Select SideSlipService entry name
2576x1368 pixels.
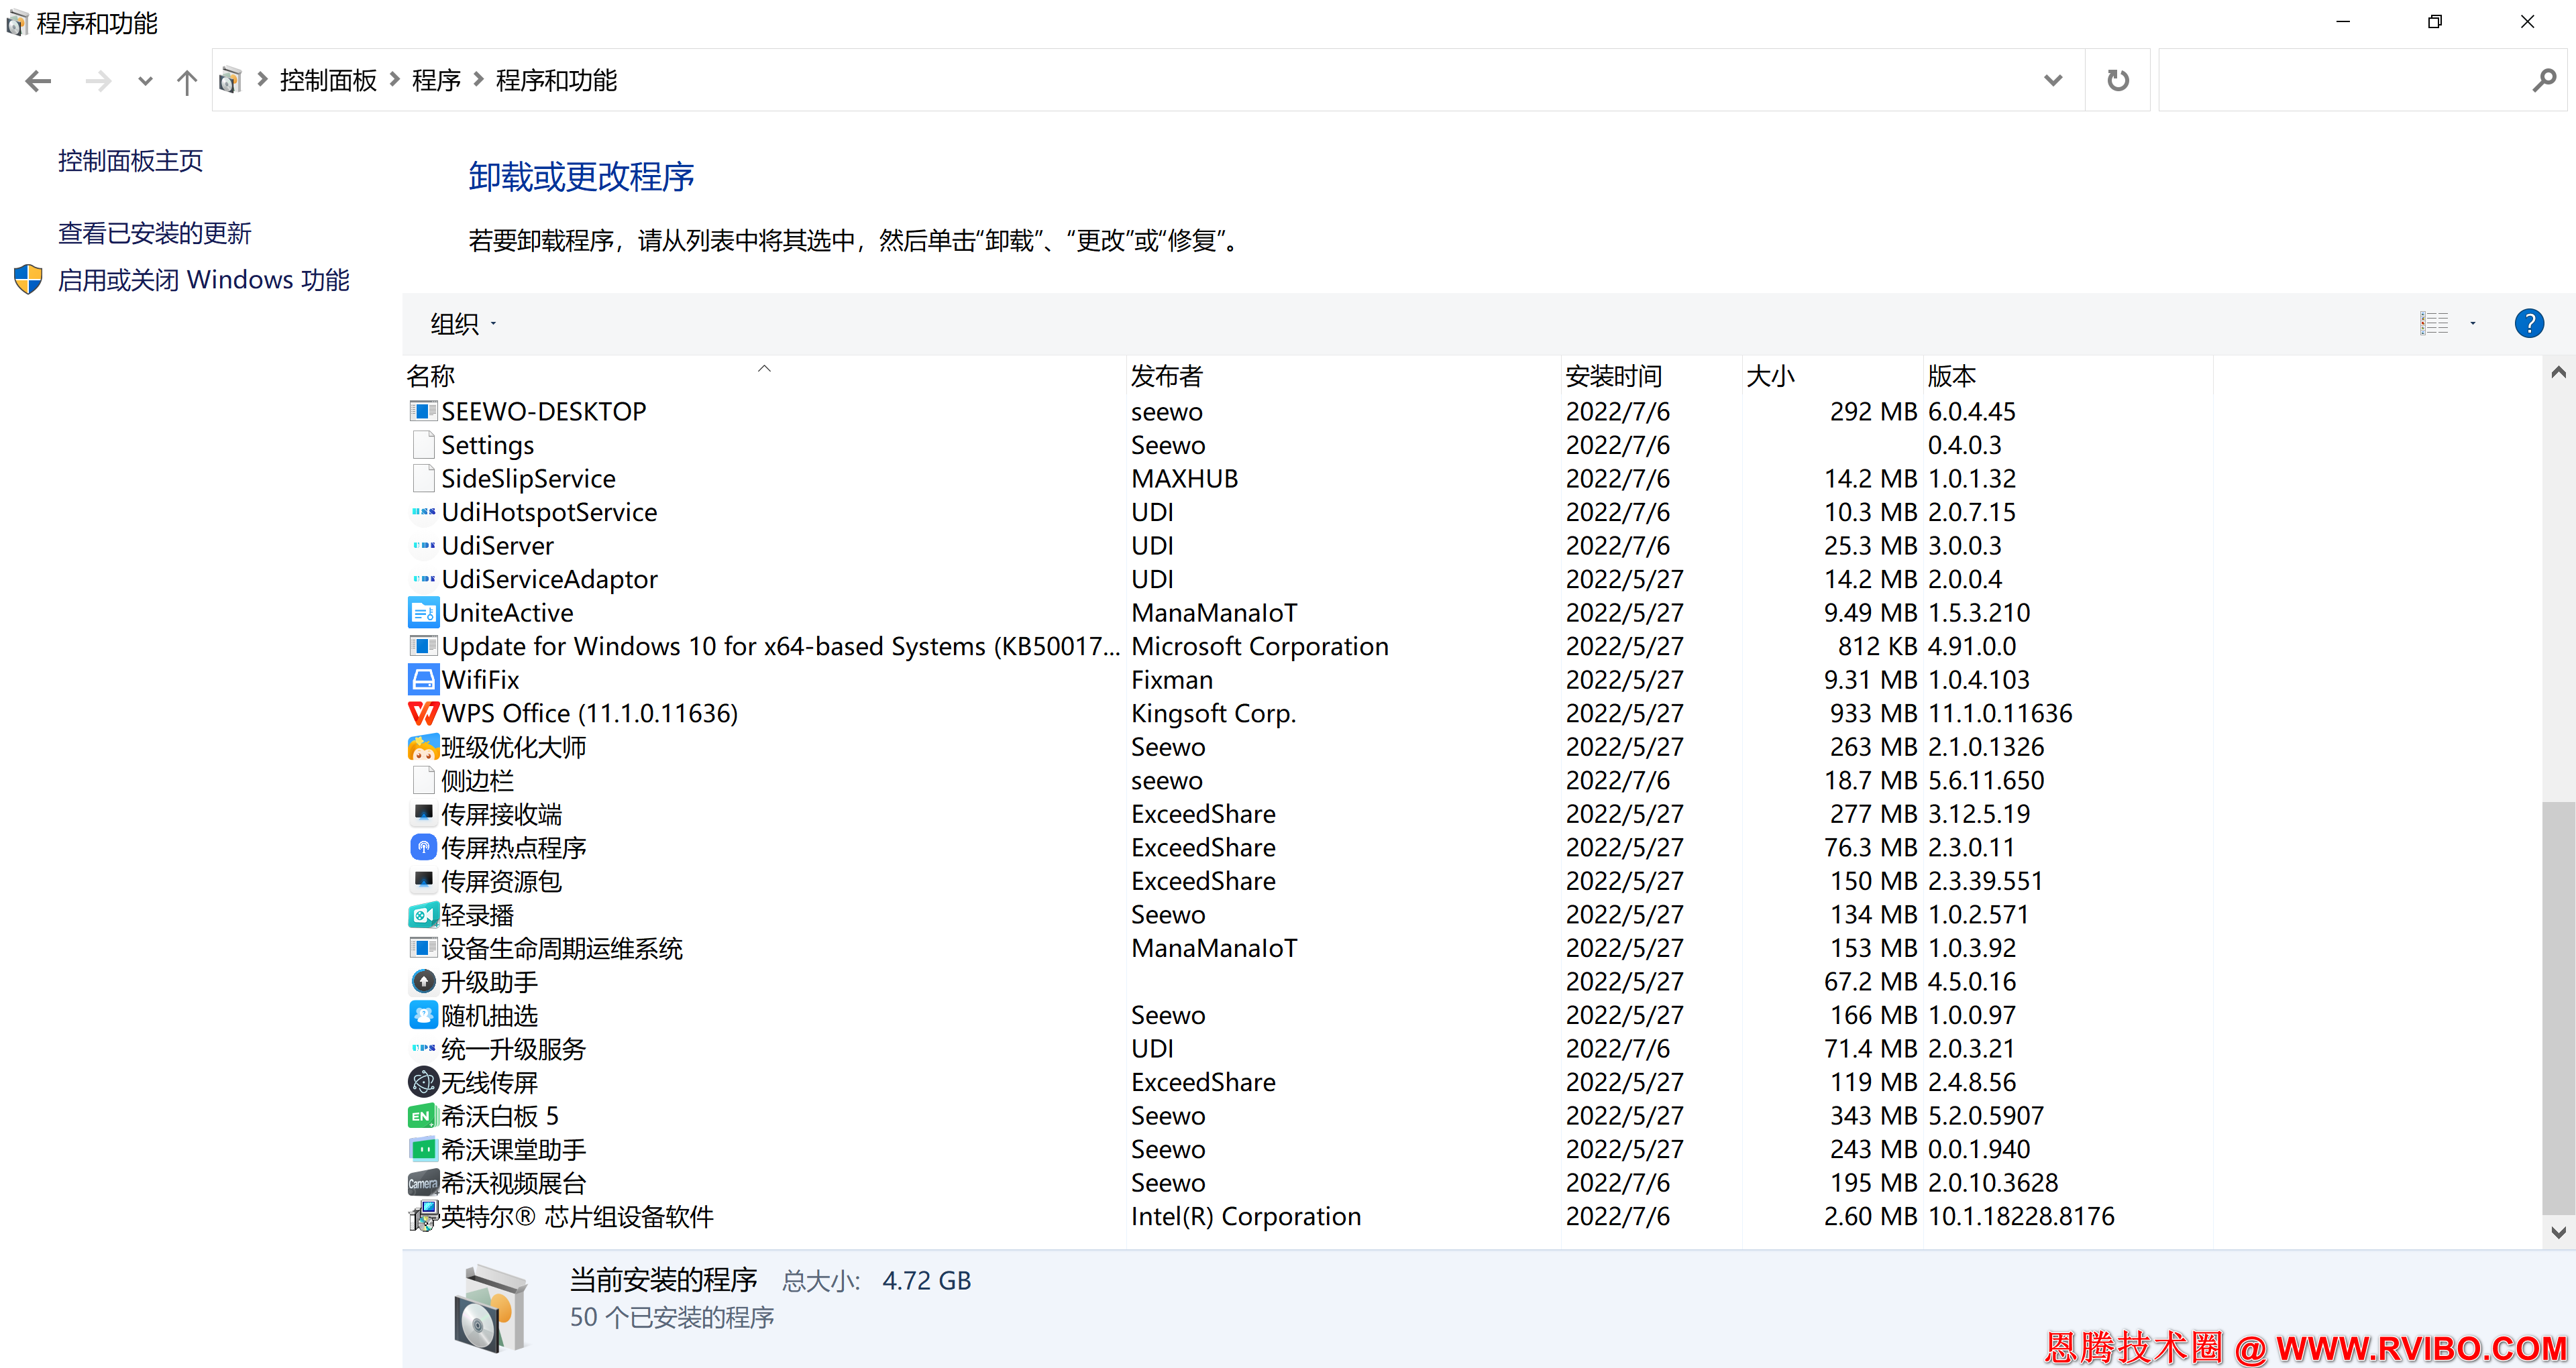pos(528,479)
